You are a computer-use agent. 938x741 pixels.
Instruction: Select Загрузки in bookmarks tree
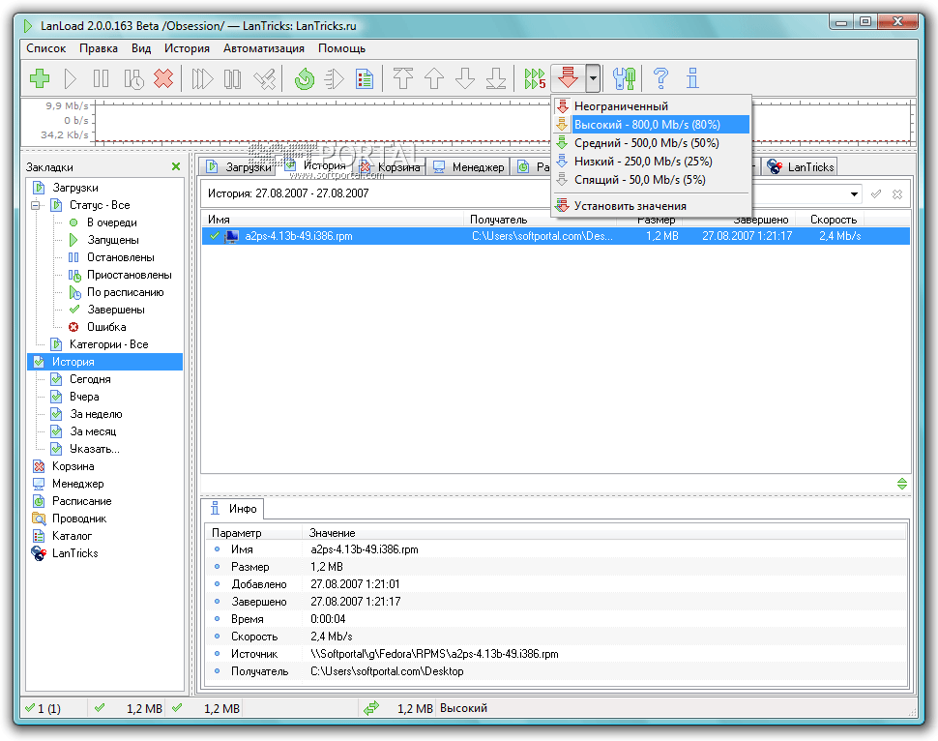[x=75, y=188]
